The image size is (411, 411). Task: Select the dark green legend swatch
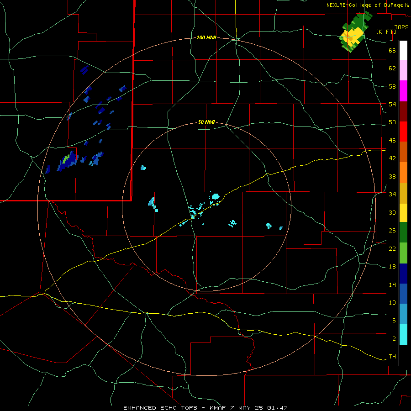tap(403, 232)
